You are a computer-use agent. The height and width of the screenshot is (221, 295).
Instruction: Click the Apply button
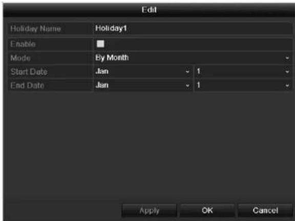point(150,210)
